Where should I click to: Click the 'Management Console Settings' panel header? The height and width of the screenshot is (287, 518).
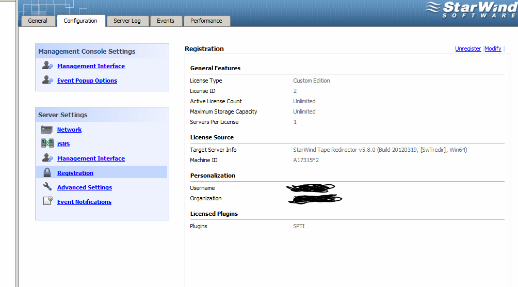click(102, 51)
